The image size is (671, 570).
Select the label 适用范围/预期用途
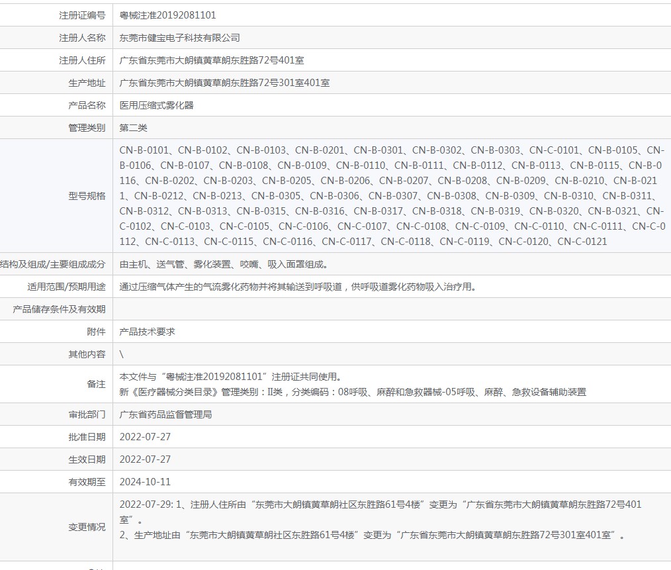point(66,287)
